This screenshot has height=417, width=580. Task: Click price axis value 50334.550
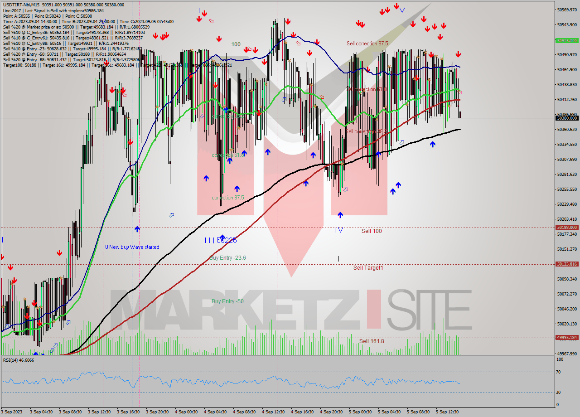[567, 144]
